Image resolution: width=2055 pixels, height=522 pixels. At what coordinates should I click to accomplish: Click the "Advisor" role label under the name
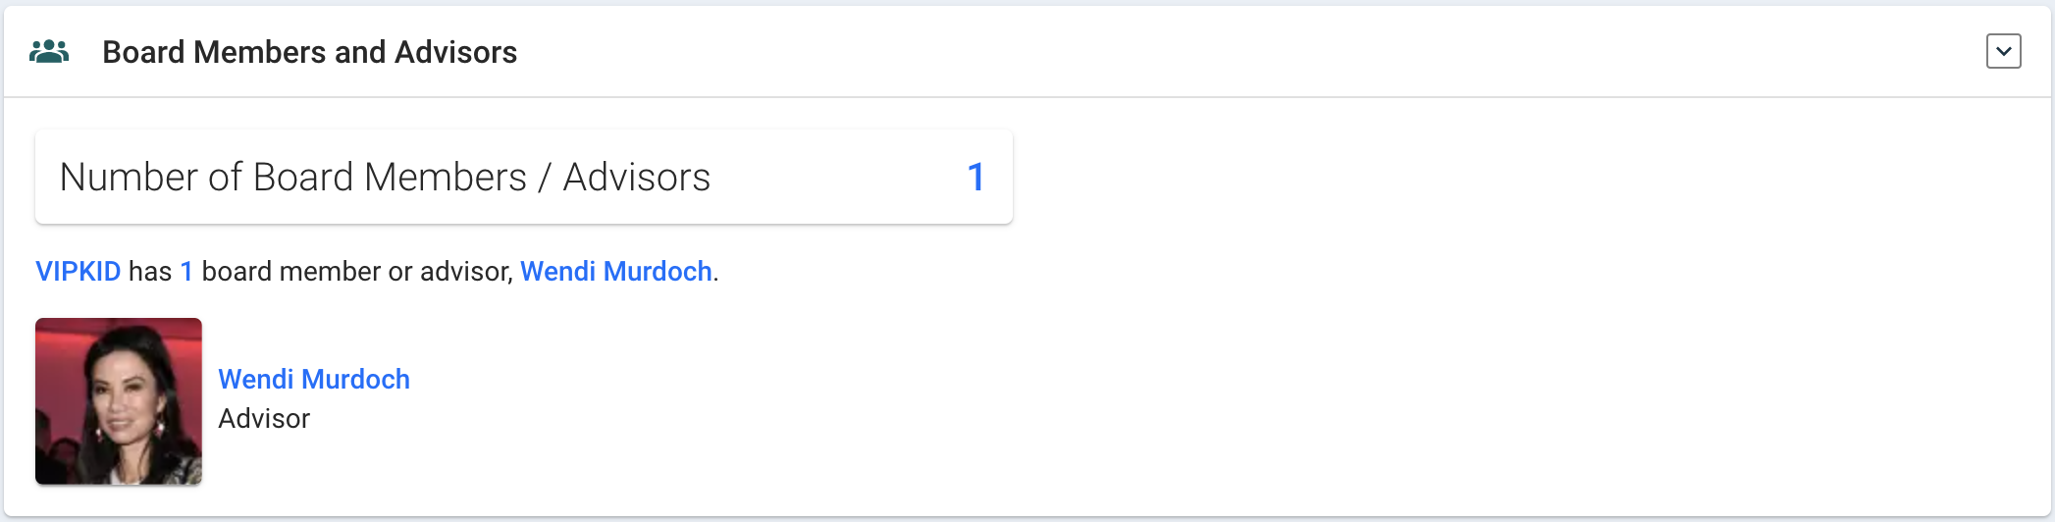click(264, 419)
